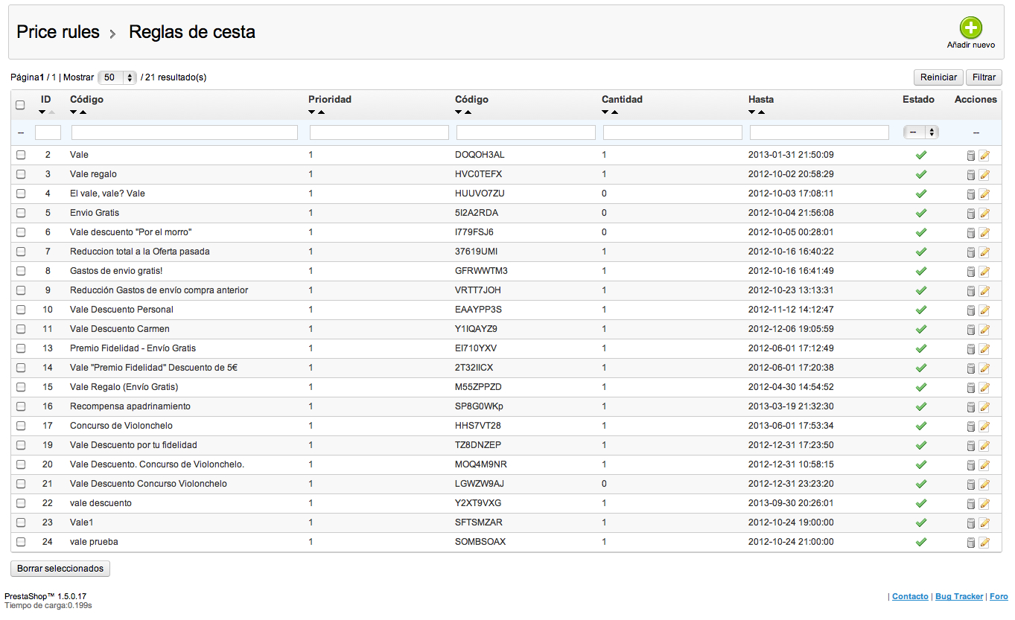
Task: Click the trash icon for "Concurso de Violonchelo"
Action: [970, 426]
